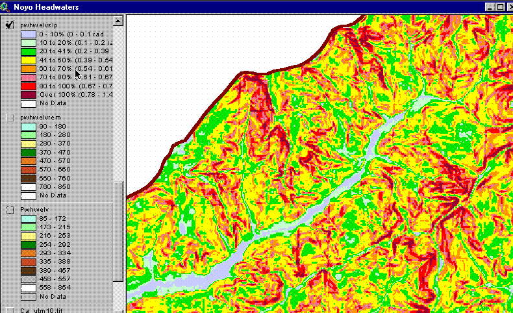Uncheck the pwhwelvslp theme checkbox
This screenshot has height=313, width=513.
tap(10, 25)
